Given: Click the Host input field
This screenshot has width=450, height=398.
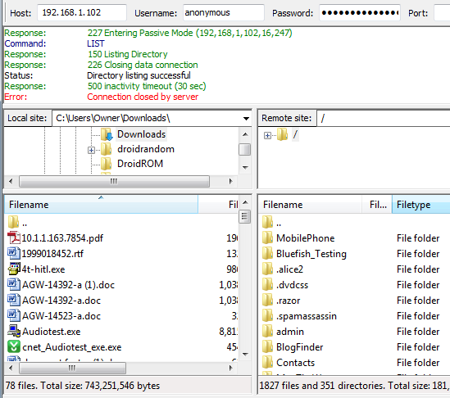Looking at the screenshot, I should coord(82,12).
